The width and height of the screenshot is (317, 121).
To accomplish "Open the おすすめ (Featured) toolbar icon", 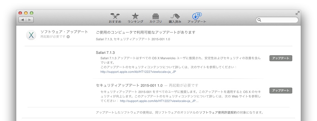I will (115, 18).
